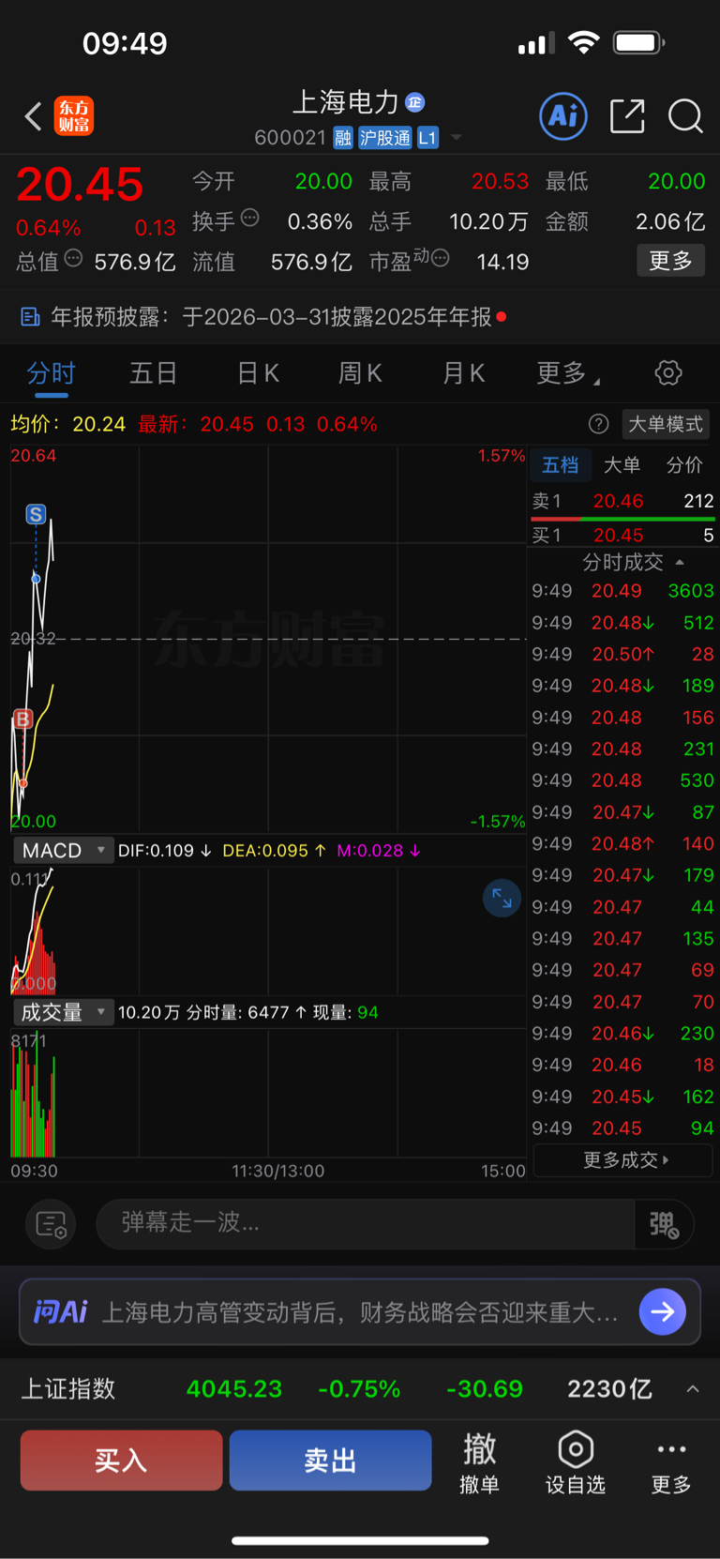Open the 问Ai suggested question
This screenshot has width=720, height=1559.
[x=360, y=1312]
